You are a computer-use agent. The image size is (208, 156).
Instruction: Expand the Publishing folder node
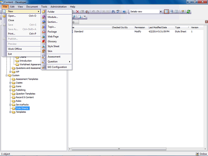click(10, 90)
